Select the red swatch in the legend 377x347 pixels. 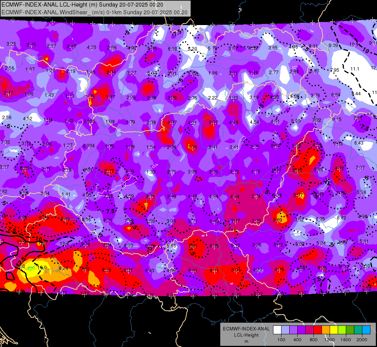click(x=318, y=330)
